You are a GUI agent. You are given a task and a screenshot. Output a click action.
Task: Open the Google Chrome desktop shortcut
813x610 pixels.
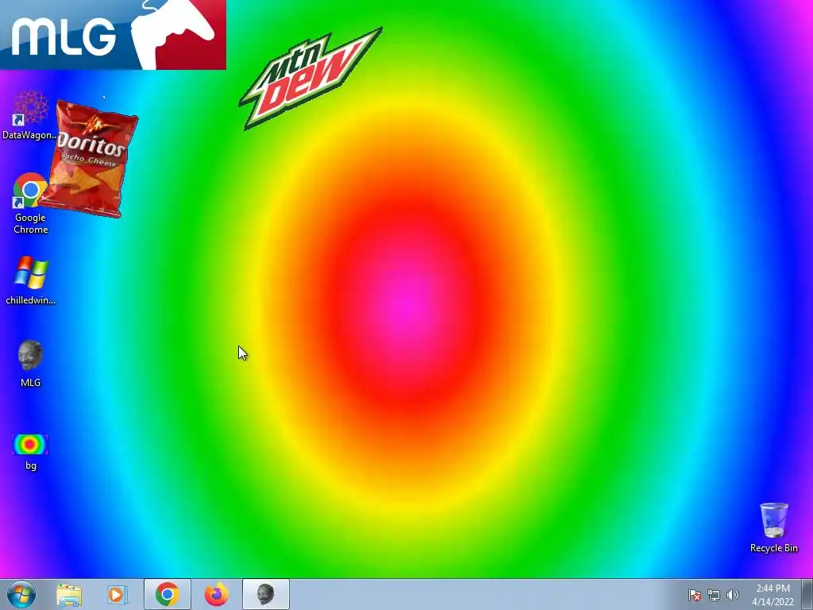[x=30, y=203]
